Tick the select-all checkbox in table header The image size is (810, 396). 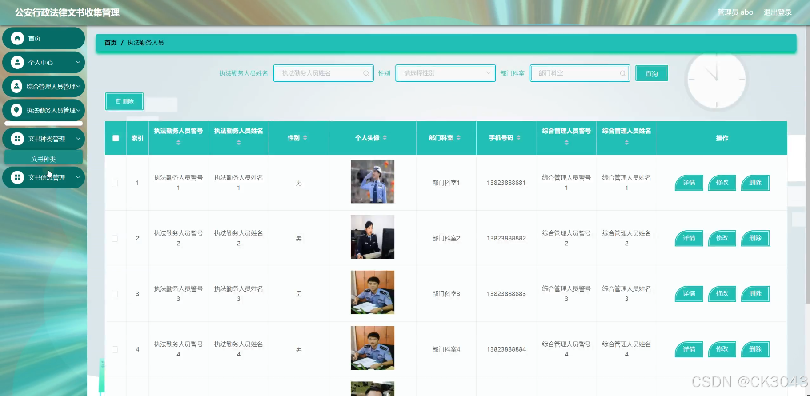coord(116,138)
